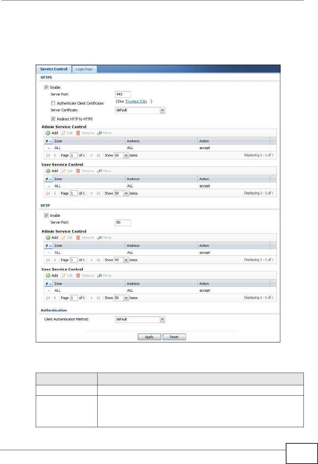Add rule in HTTP User Service Control
Image resolution: width=318 pixels, height=464 pixels.
52,276
